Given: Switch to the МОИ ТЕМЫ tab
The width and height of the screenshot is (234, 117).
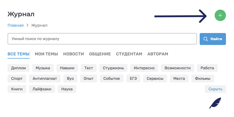Looking at the screenshot, I should 46,54.
